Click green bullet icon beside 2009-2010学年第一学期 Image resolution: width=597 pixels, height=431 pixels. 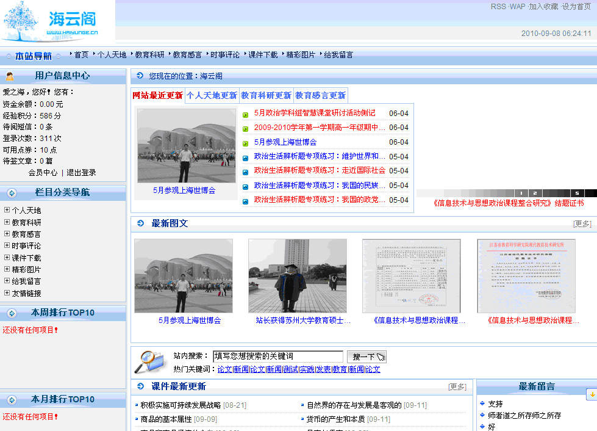[x=246, y=129]
